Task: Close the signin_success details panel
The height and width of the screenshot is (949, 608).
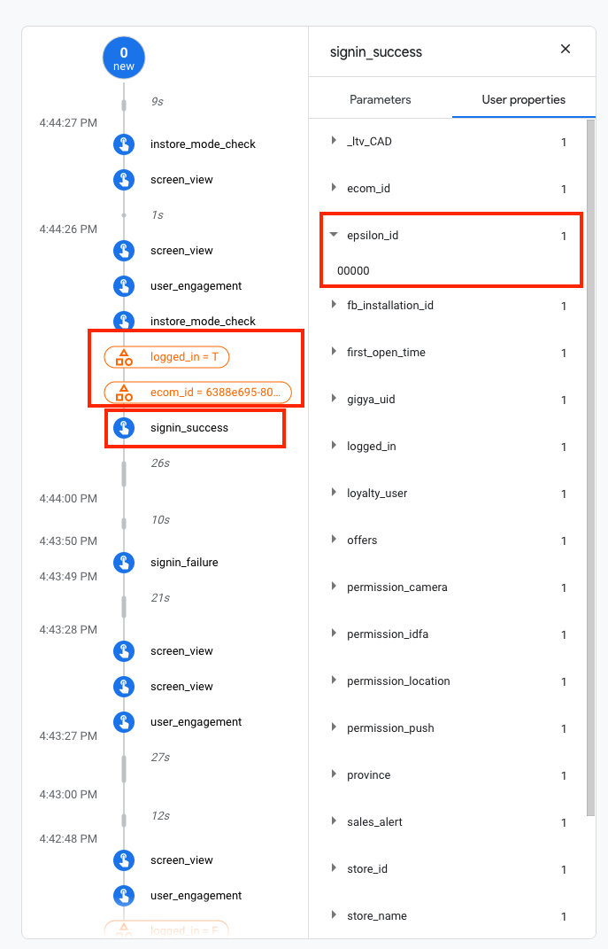Action: click(566, 49)
